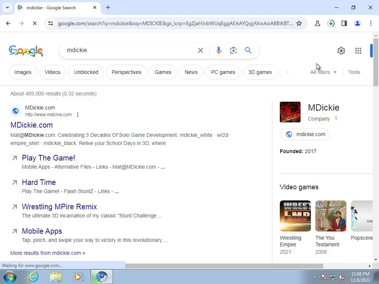Open MDickie.com main result title
Viewport: 379px width, 284px height.
[x=31, y=125]
